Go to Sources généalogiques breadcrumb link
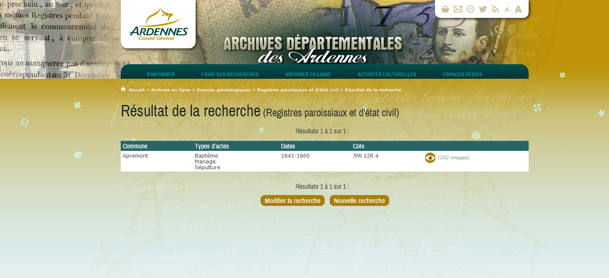Screen dimensions: 609x278 (x=224, y=90)
